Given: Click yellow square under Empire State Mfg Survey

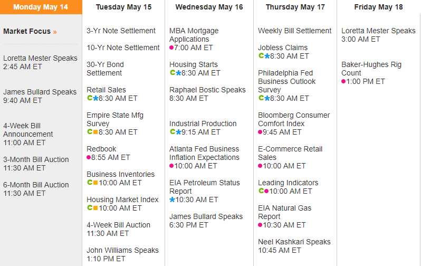Looking at the screenshot, I should point(95,132).
